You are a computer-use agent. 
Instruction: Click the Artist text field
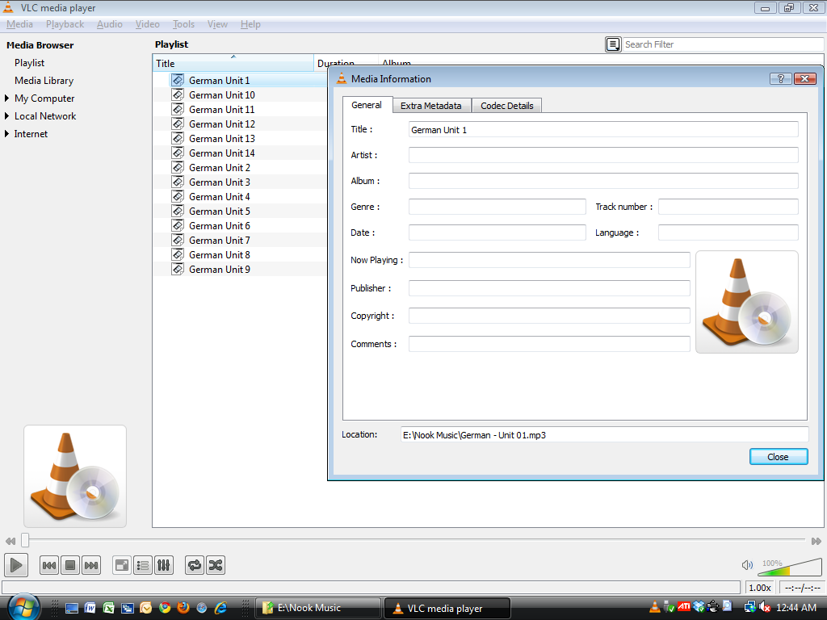point(602,155)
